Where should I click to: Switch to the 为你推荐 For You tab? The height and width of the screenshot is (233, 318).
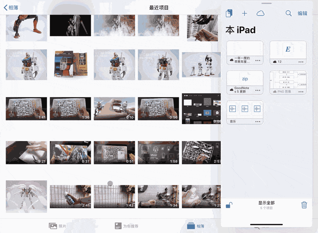tap(127, 226)
